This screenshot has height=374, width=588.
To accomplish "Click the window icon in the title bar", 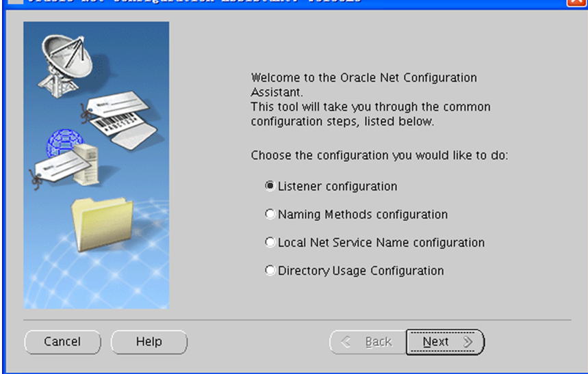I will [15, 1].
